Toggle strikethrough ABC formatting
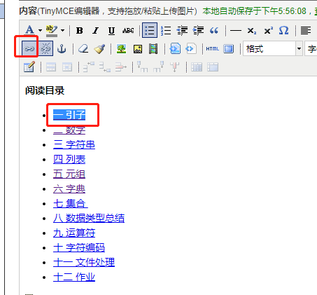Screen dimensions: 317x295 [128, 31]
